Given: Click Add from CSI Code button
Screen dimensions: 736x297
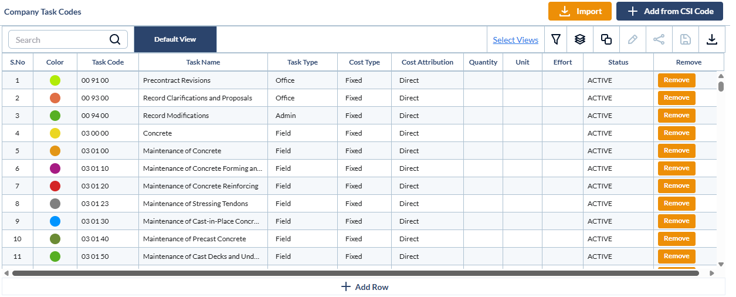Looking at the screenshot, I should coord(669,11).
